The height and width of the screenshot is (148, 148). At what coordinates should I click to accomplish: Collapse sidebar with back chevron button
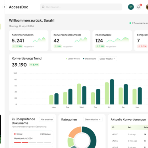coord(5,7)
